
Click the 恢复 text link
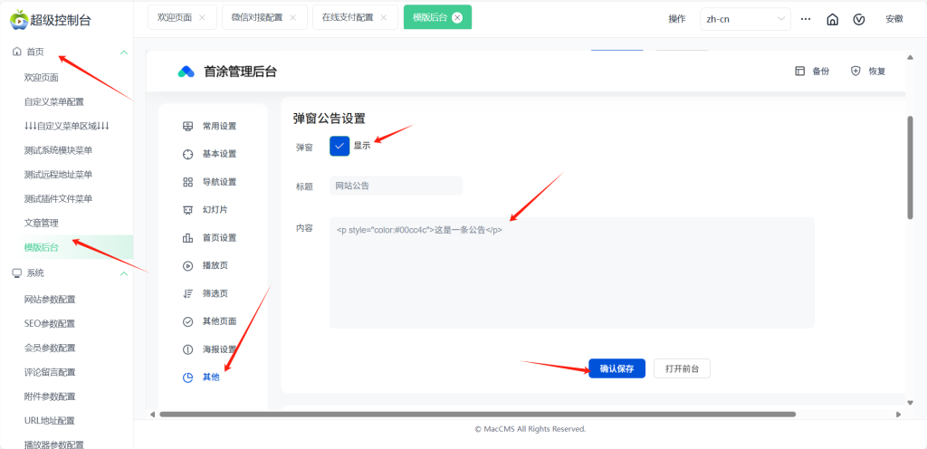pos(876,71)
